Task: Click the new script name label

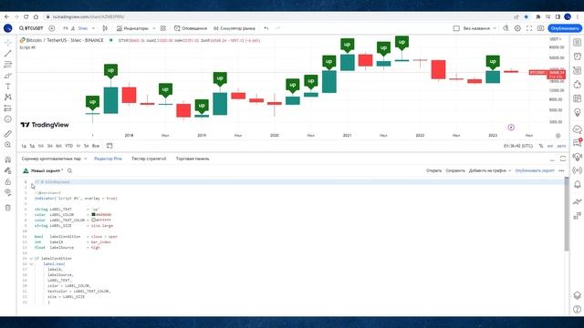Action: coord(47,170)
